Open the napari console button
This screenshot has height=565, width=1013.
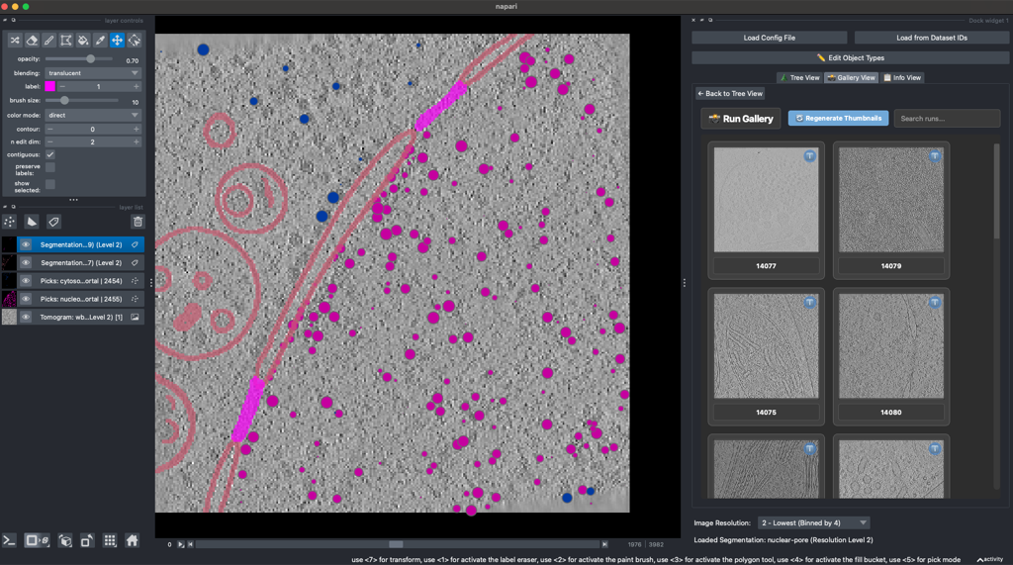click(x=9, y=540)
